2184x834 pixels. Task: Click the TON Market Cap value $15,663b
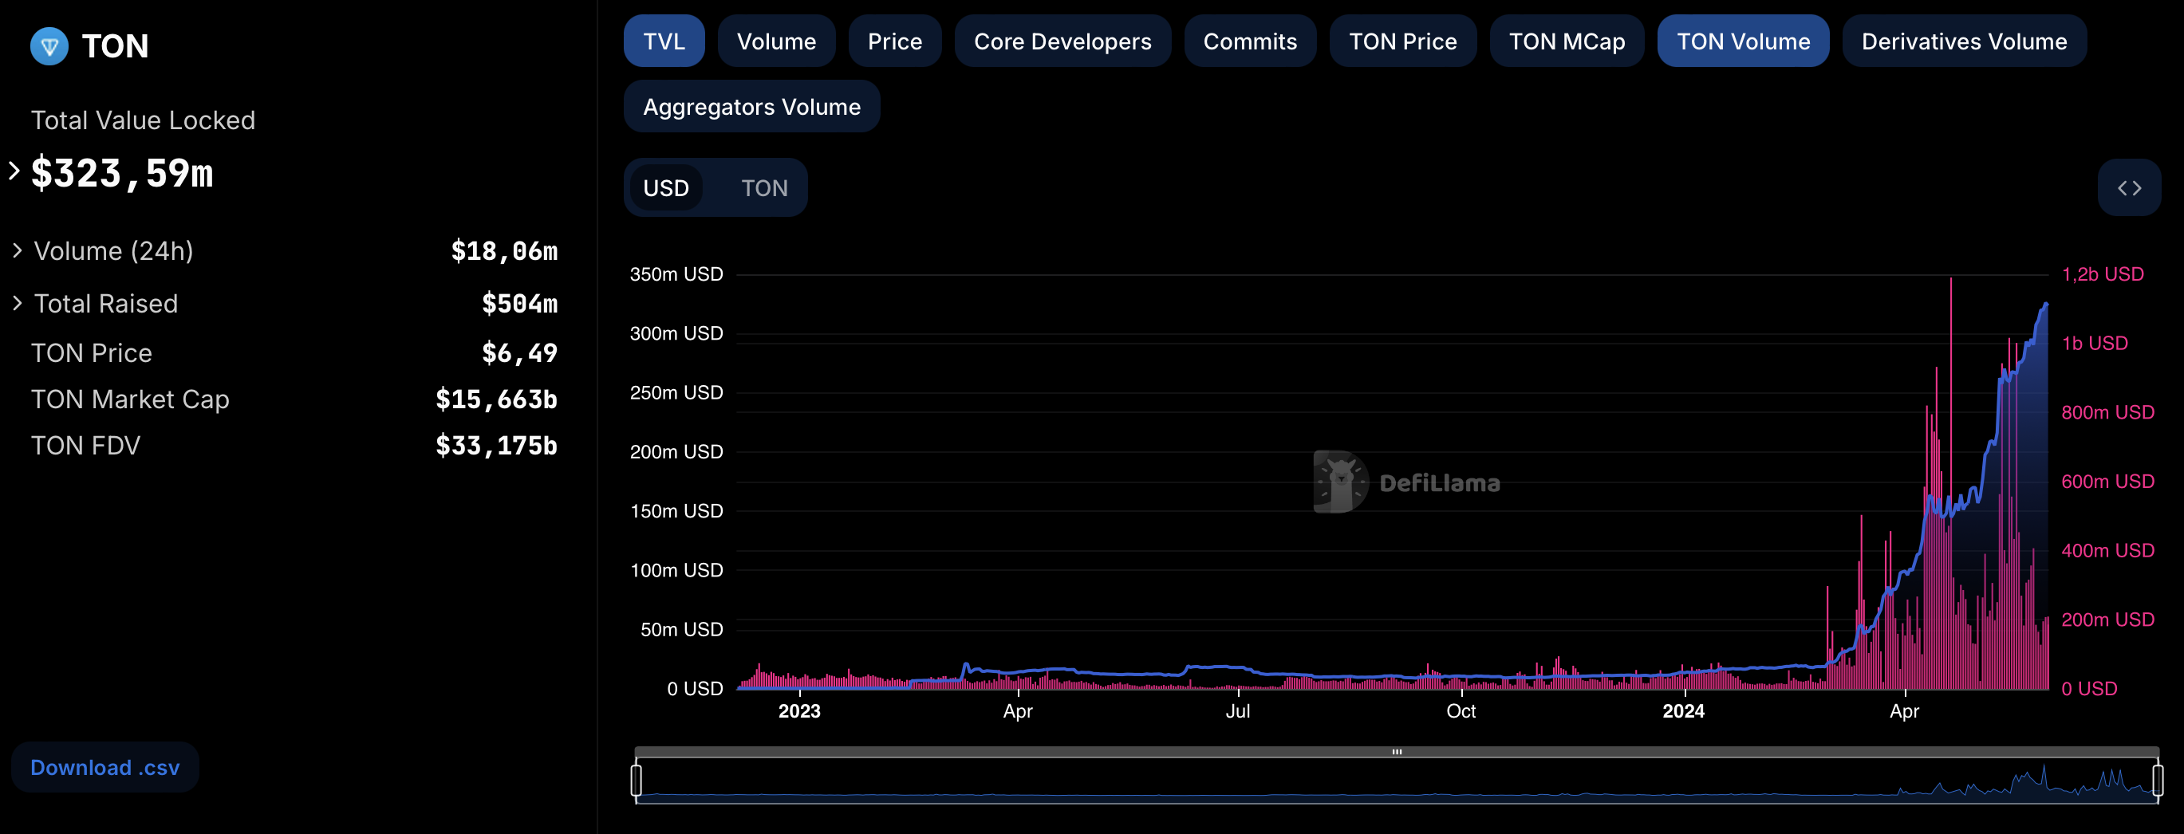(x=496, y=400)
